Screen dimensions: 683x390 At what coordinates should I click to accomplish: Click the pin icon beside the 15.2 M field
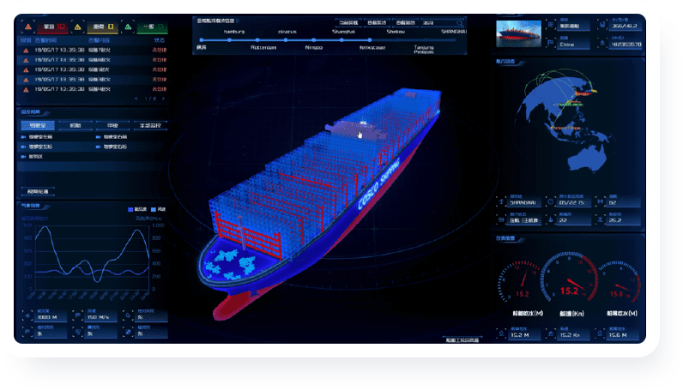(501, 333)
